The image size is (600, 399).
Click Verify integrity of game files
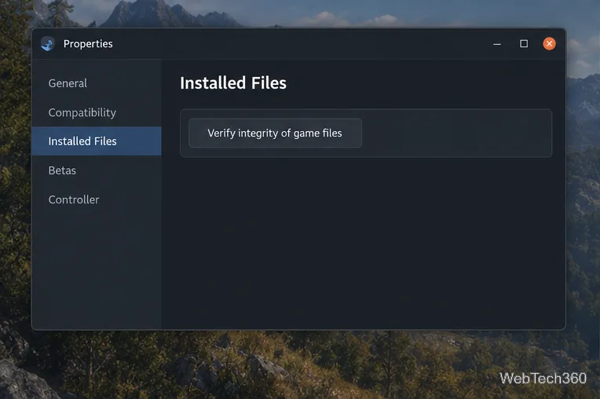coord(275,133)
